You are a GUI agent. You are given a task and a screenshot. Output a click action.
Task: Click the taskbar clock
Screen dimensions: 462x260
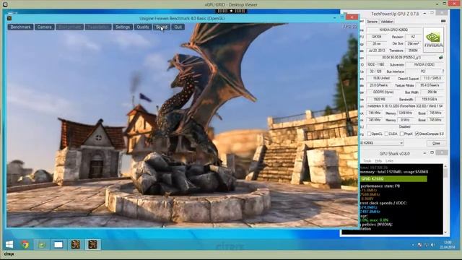click(x=448, y=245)
